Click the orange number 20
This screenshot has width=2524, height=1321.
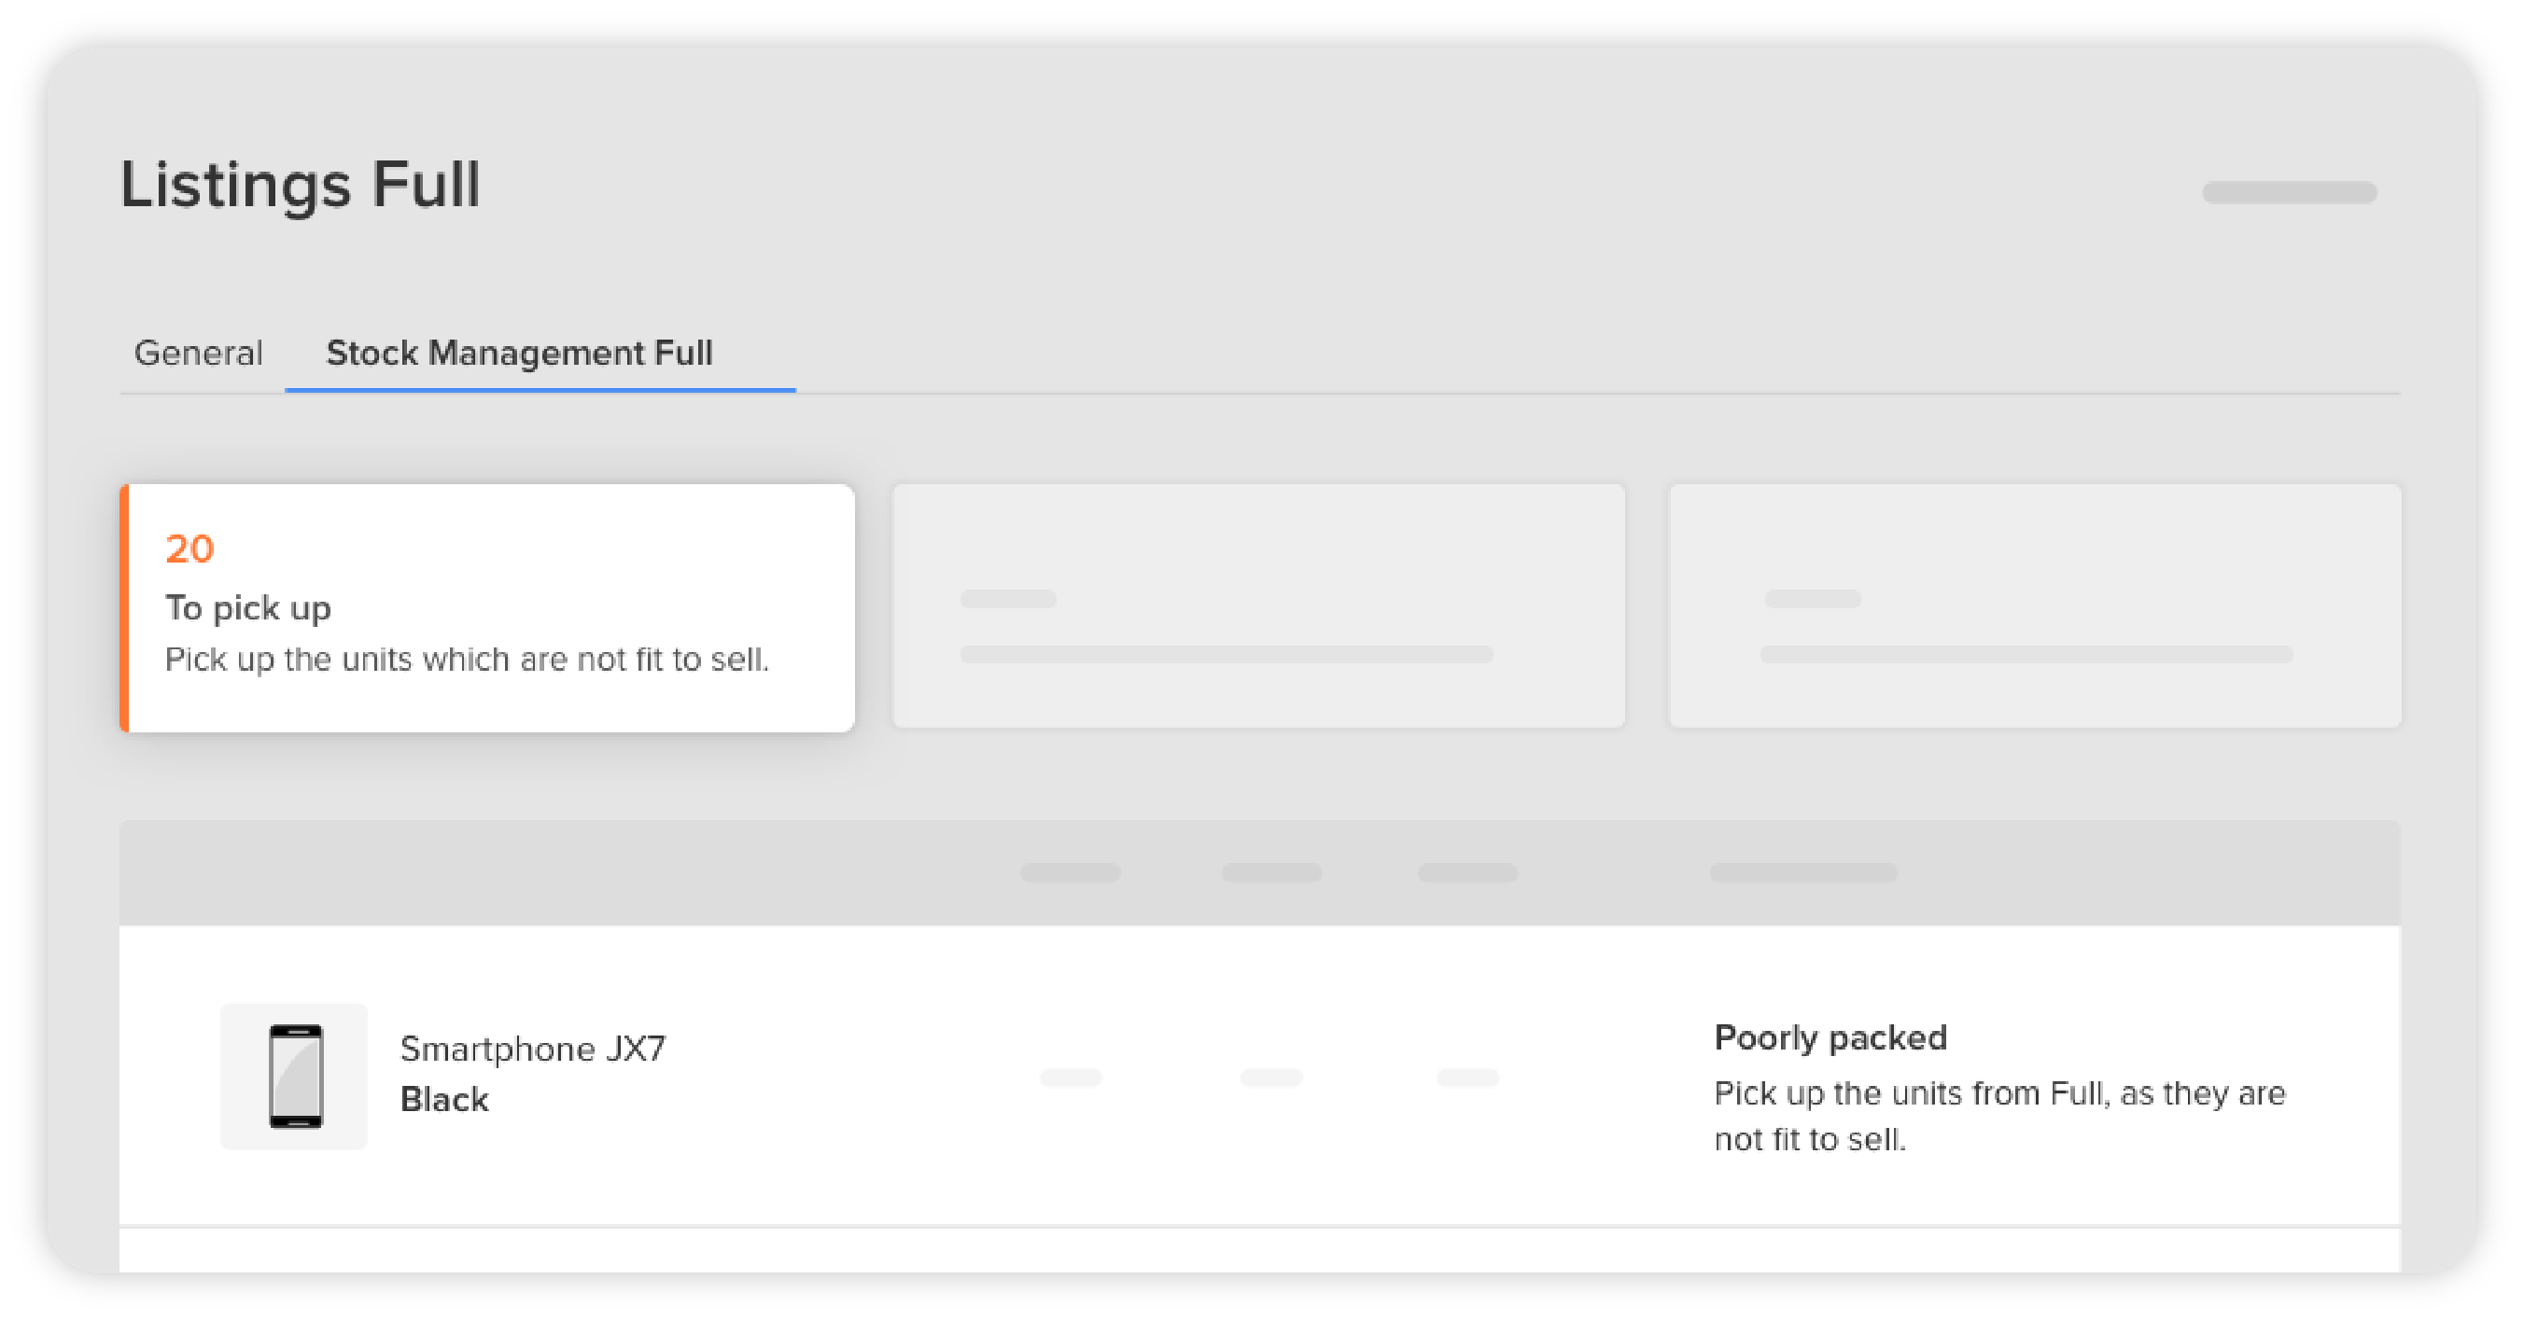point(189,549)
